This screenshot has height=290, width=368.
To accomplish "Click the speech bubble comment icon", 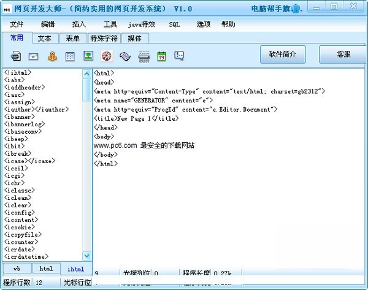I will tap(179, 56).
